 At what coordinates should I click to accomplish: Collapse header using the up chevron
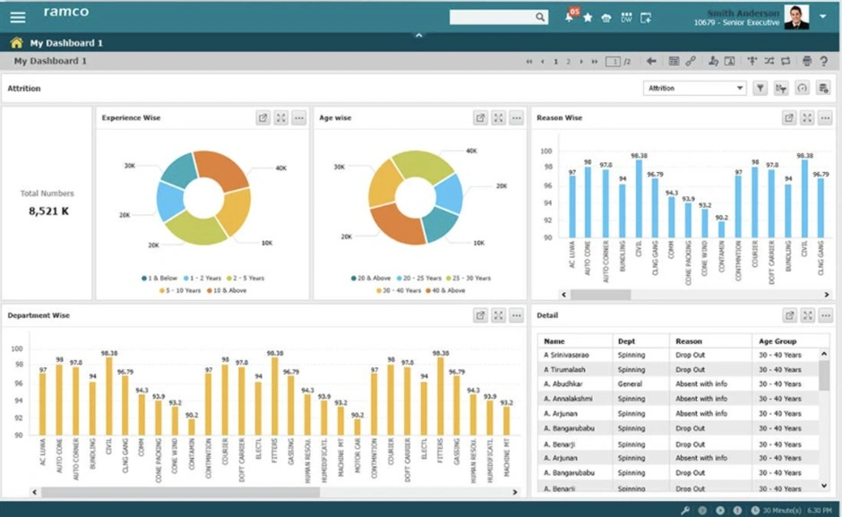pos(419,36)
